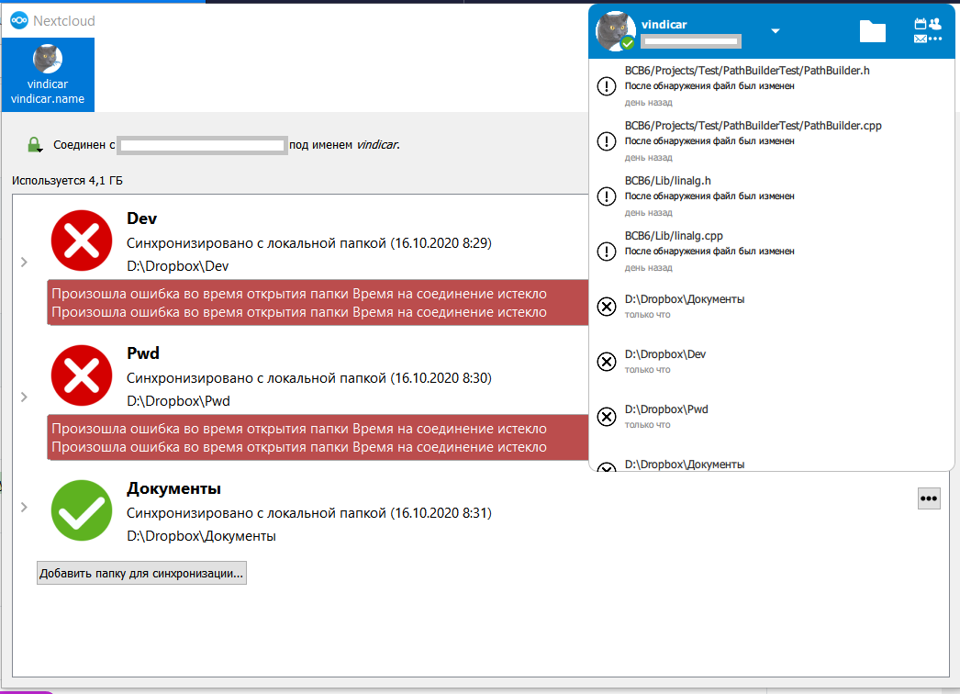
Task: Open D:\Dropbox\Dev activity entry
Action: point(772,362)
